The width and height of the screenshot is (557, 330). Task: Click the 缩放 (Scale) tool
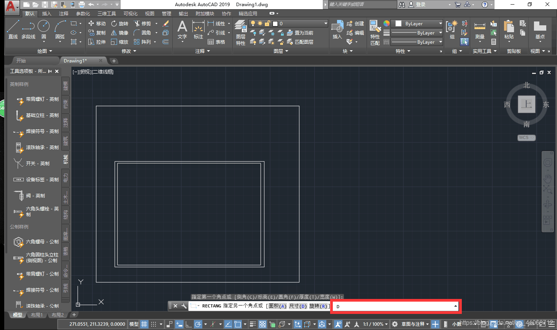pyautogui.click(x=120, y=42)
